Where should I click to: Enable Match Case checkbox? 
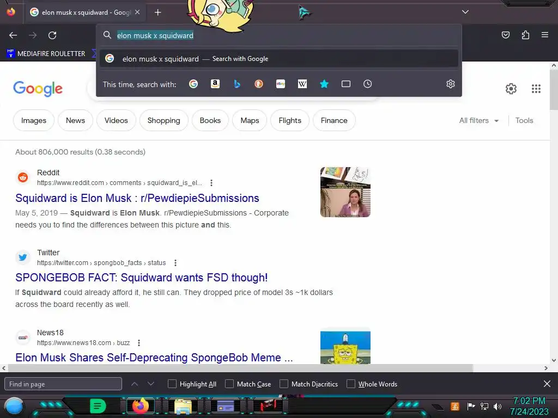point(229,384)
